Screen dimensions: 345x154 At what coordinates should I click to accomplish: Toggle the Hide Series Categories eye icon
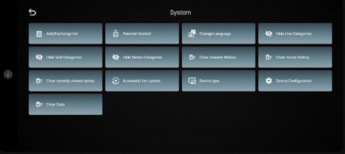pyautogui.click(x=115, y=57)
